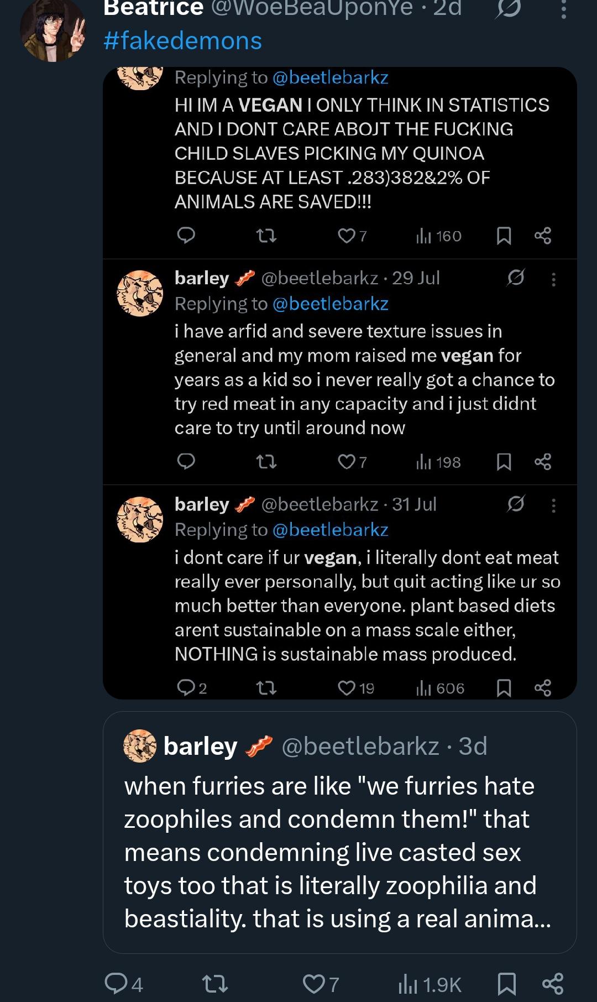597x1002 pixels.
Task: Share the tweet with 160 views
Action: pos(543,236)
